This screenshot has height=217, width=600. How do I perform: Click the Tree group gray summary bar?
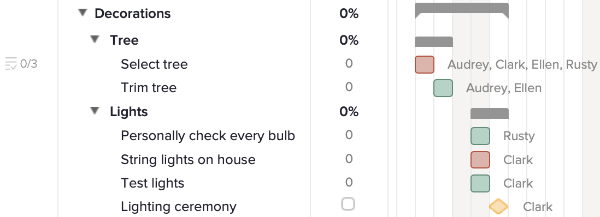click(434, 41)
